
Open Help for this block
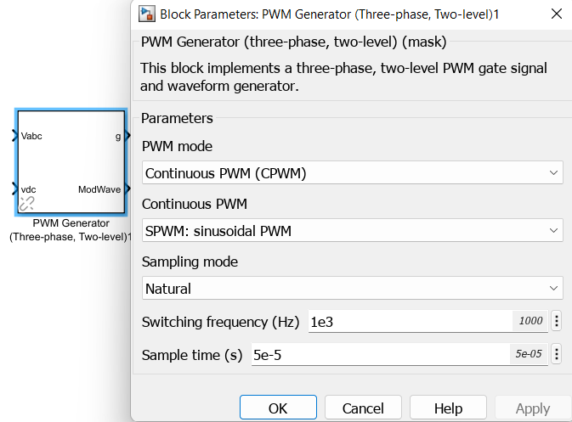(448, 408)
